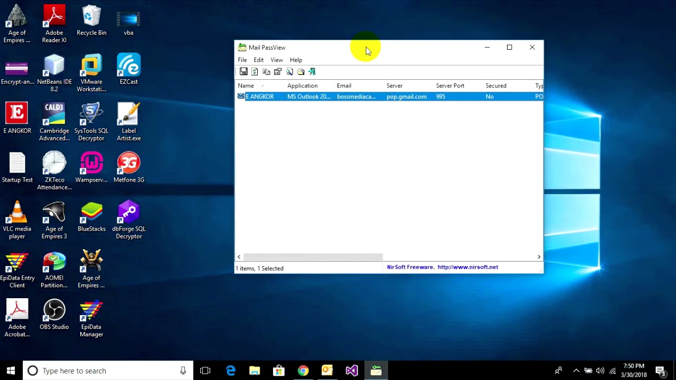The image size is (676, 380).
Task: Click the open folder toolbar icon
Action: 301,71
